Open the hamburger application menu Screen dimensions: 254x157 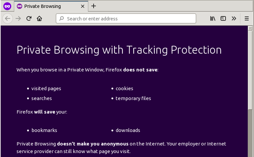(246, 19)
